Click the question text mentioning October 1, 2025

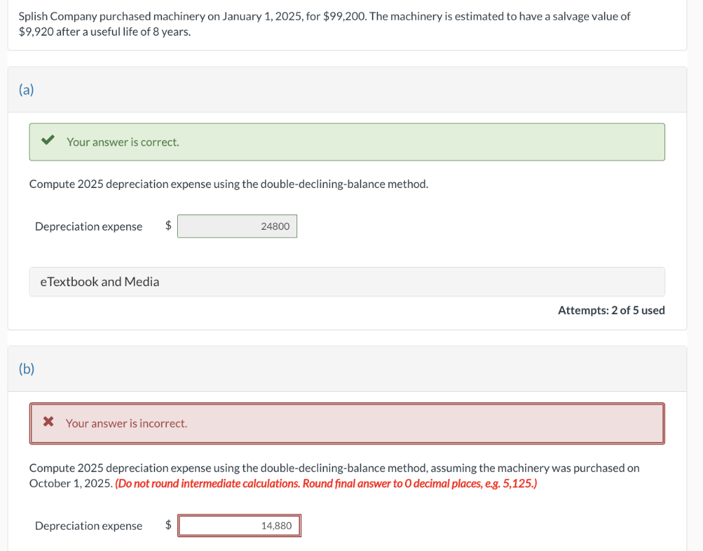pos(334,468)
